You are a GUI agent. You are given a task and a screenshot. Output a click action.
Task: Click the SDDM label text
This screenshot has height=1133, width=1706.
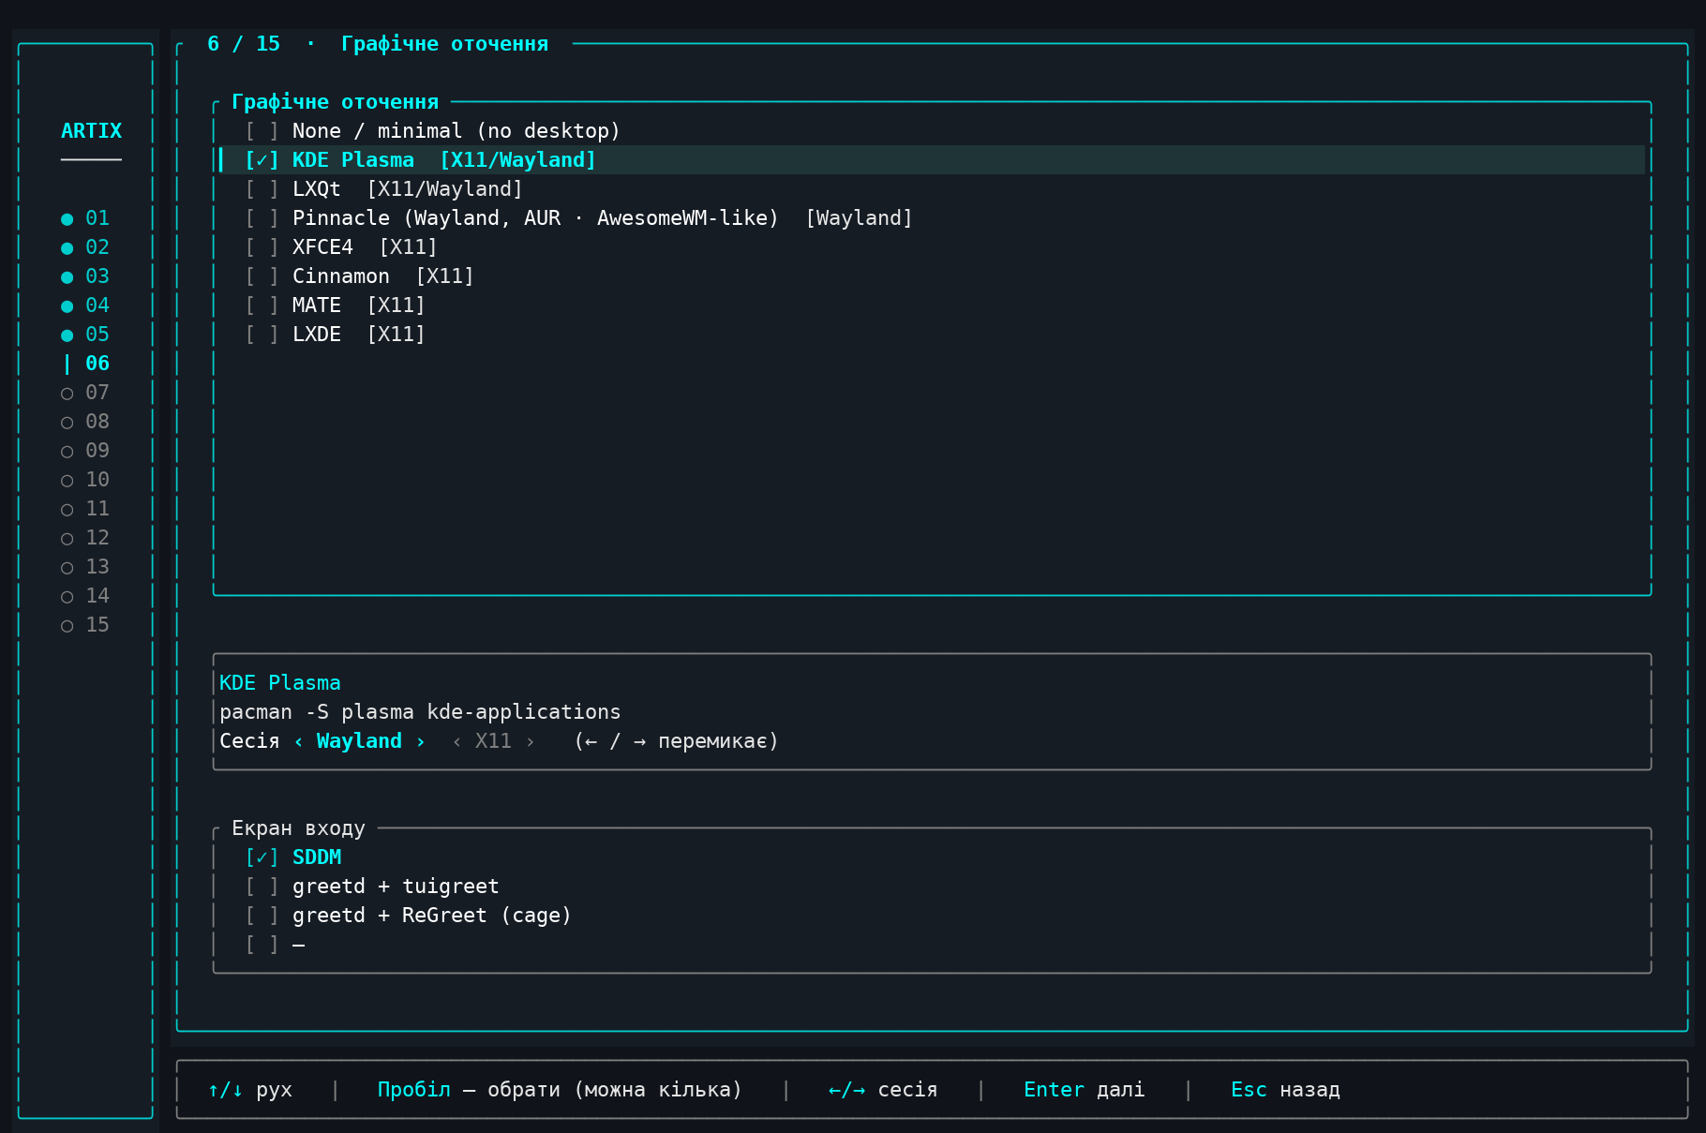pyautogui.click(x=317, y=857)
